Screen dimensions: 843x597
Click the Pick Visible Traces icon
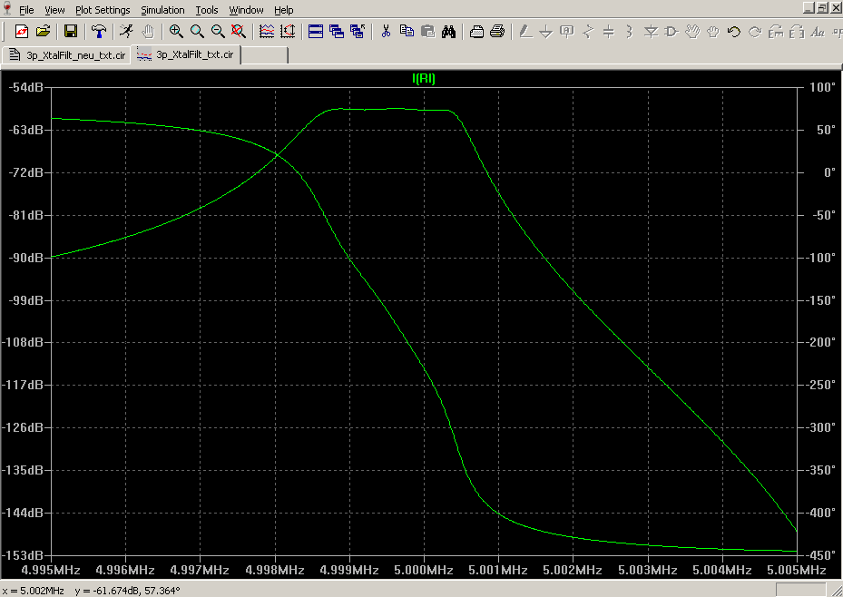(267, 32)
